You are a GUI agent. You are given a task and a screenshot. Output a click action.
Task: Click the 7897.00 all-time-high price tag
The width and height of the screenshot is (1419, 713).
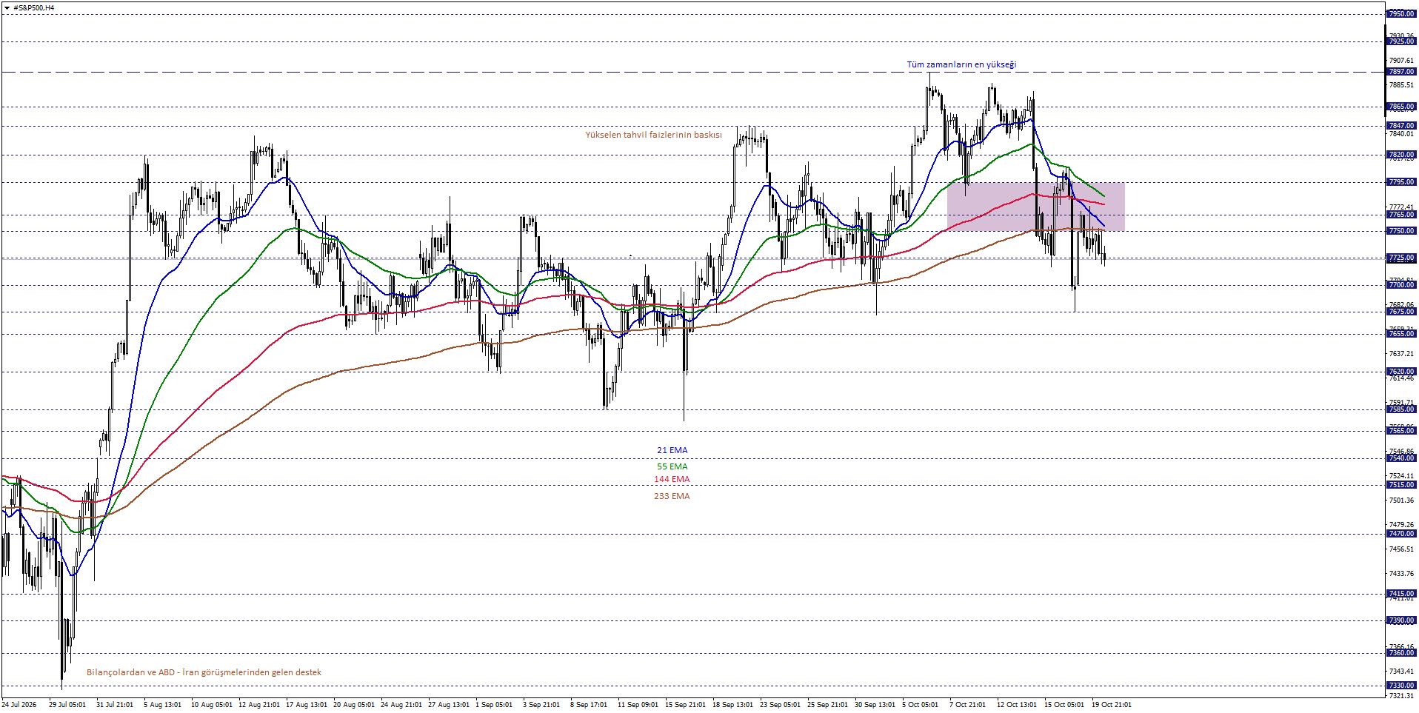1401,72
